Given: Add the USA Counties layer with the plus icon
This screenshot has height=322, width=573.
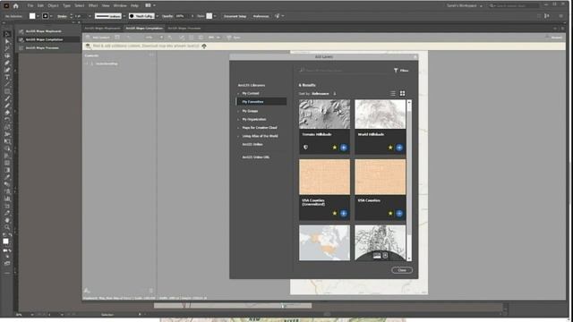Looking at the screenshot, I should click(399, 214).
